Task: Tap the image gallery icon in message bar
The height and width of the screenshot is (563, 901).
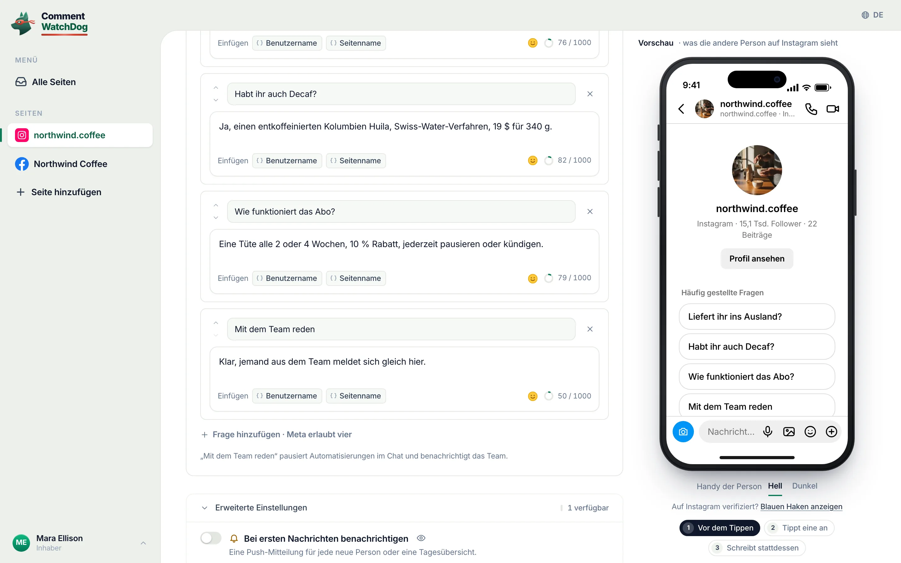Action: pos(789,432)
